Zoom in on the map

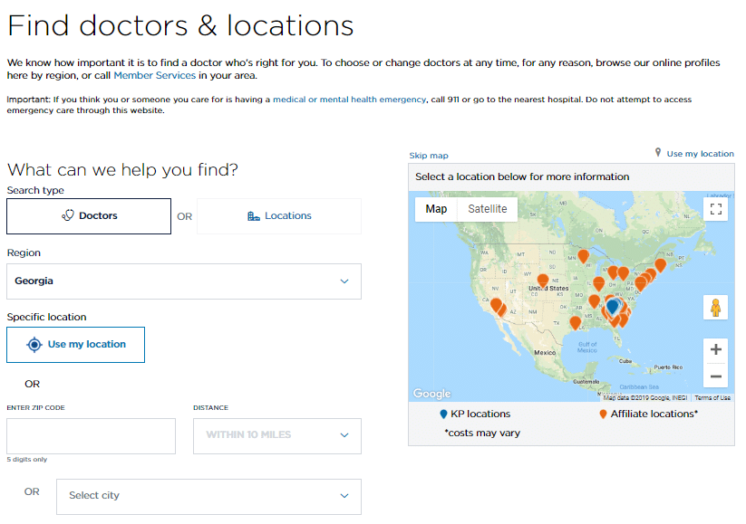pos(715,349)
